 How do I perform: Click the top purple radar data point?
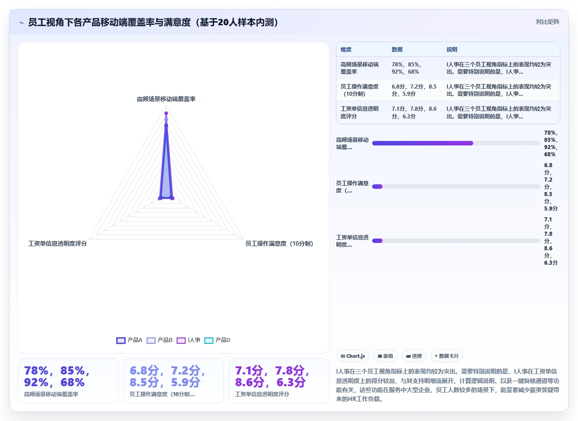click(x=166, y=113)
